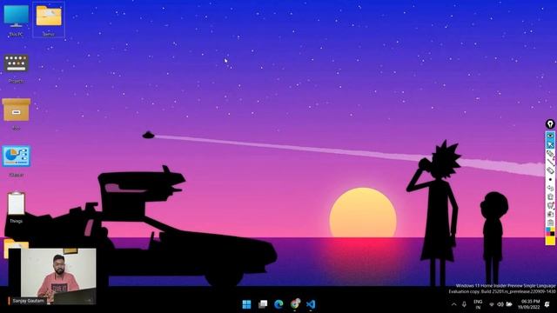This screenshot has width=557, height=313.
Task: Switch to Visual Studio Code on taskbar
Action: coord(311,304)
